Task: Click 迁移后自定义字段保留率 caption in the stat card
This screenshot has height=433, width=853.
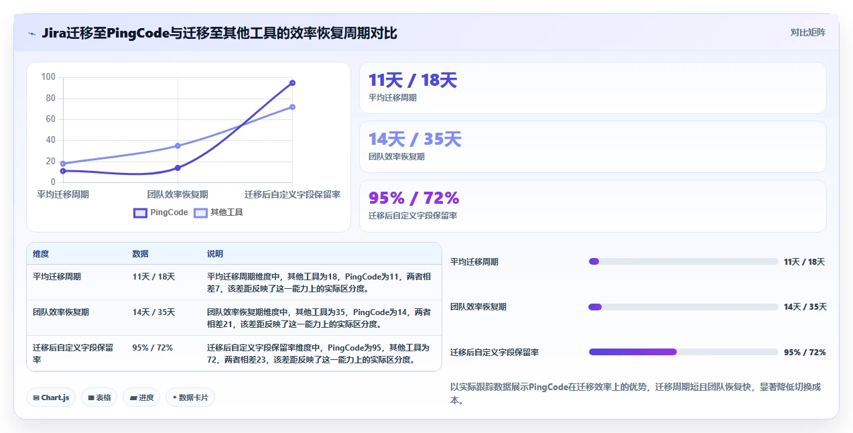Action: (413, 216)
